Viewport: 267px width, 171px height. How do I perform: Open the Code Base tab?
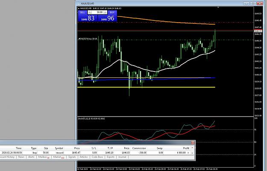pos(97,157)
